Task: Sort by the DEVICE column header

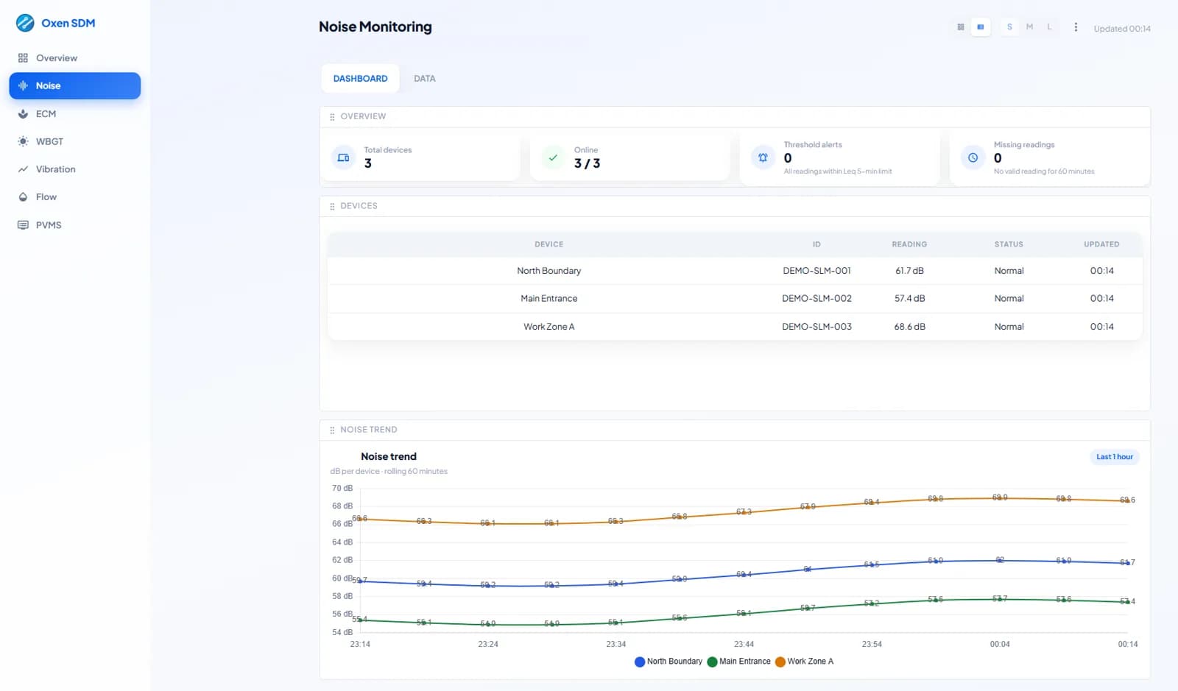Action: tap(549, 244)
